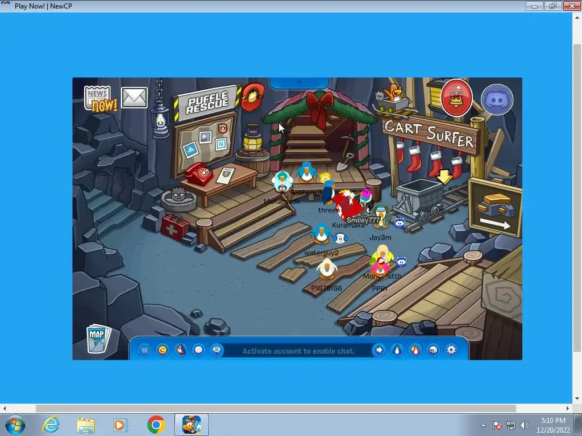Click the puffle icon in chat bar
The width and height of the screenshot is (582, 436).
click(x=144, y=350)
